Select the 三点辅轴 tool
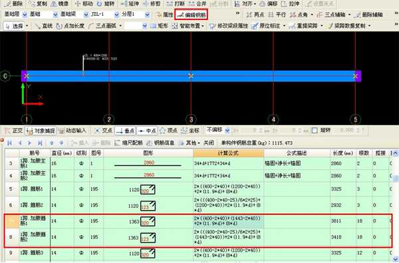 click(x=334, y=15)
